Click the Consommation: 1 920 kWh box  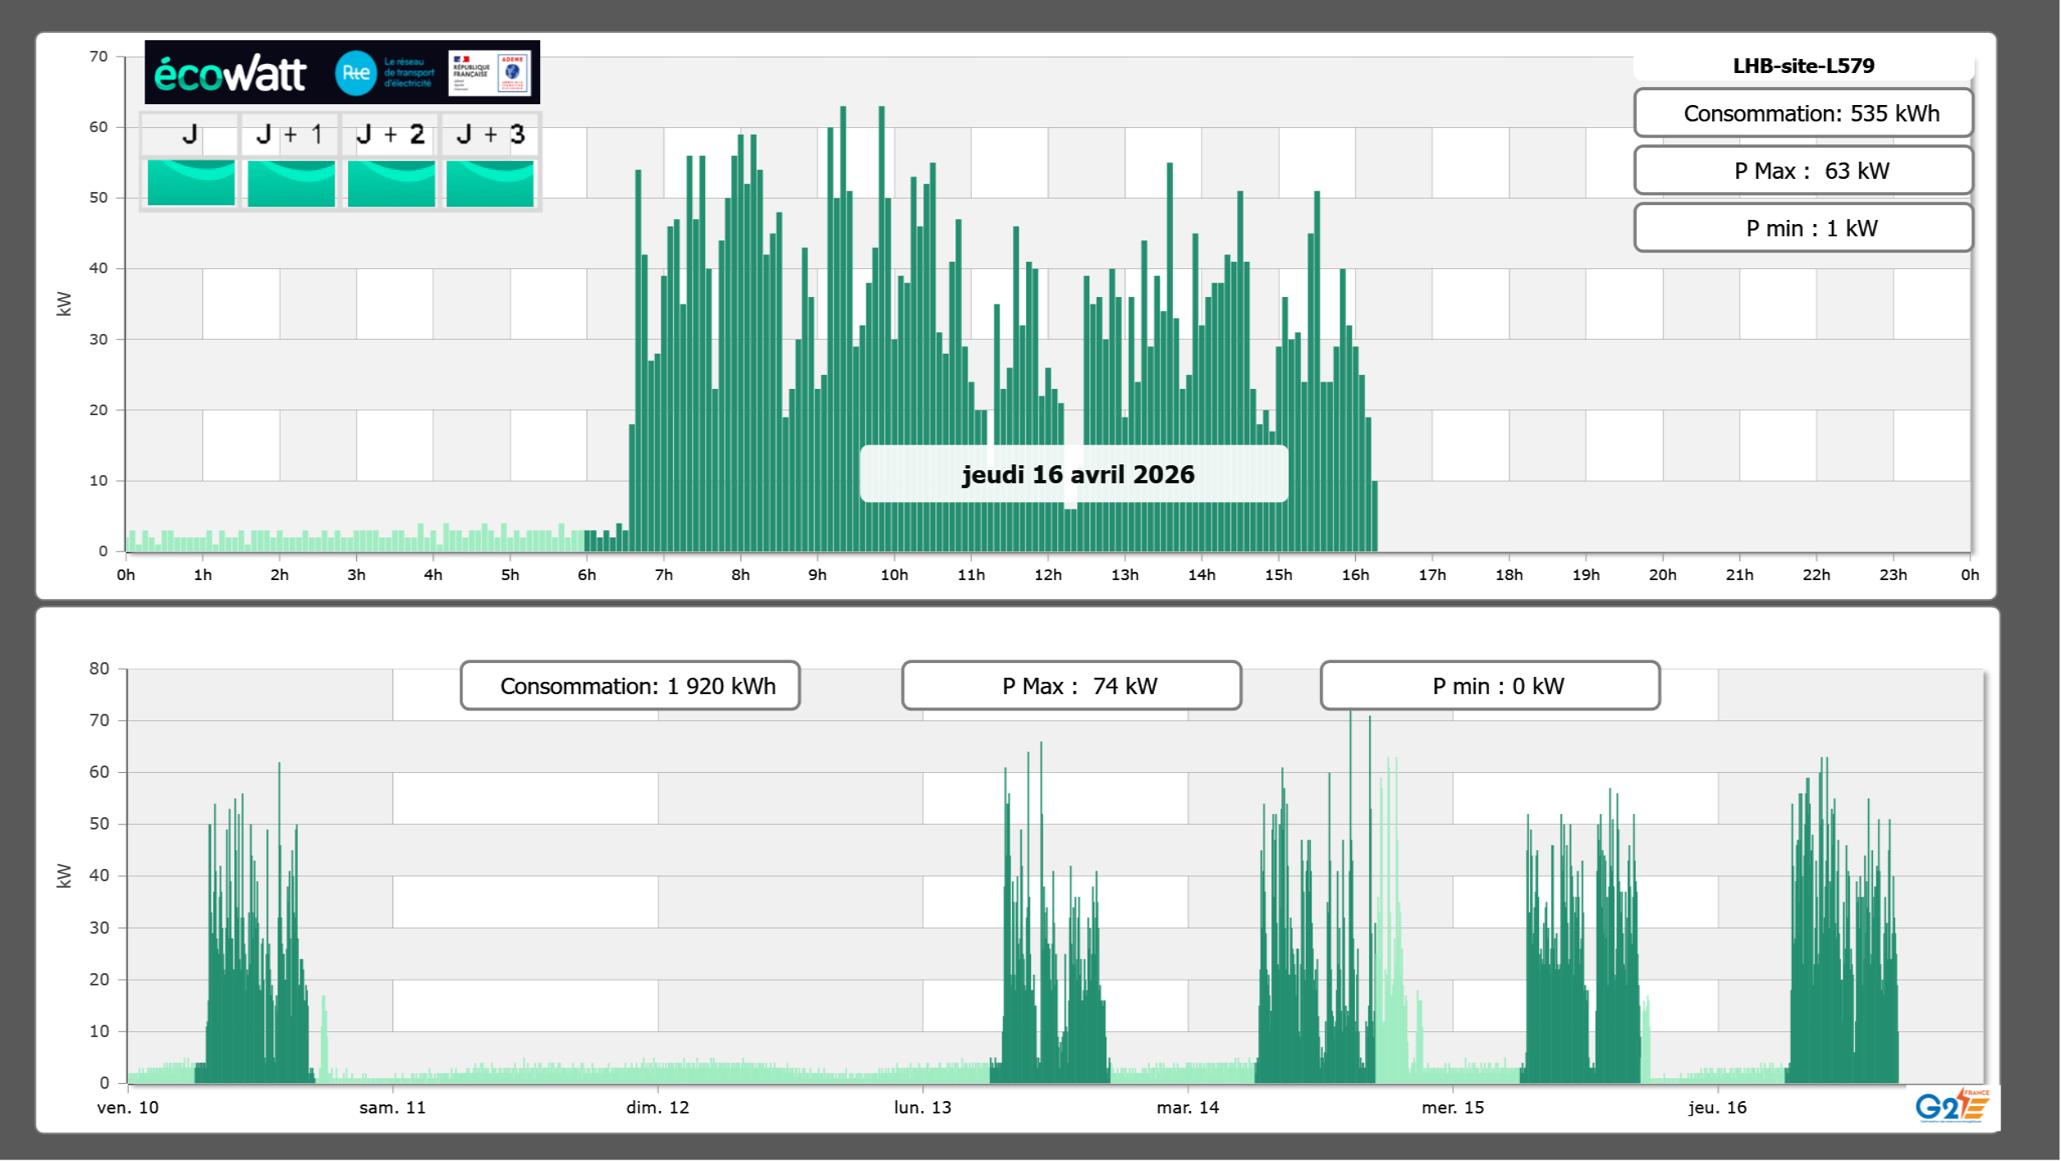(x=630, y=686)
